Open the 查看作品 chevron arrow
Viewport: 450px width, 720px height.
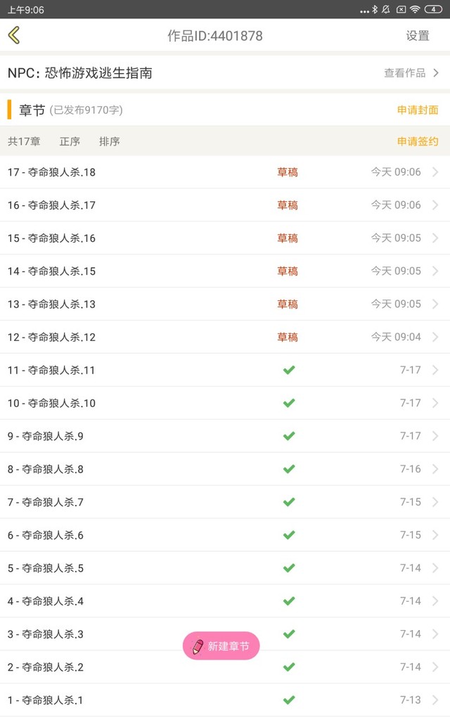tap(436, 73)
